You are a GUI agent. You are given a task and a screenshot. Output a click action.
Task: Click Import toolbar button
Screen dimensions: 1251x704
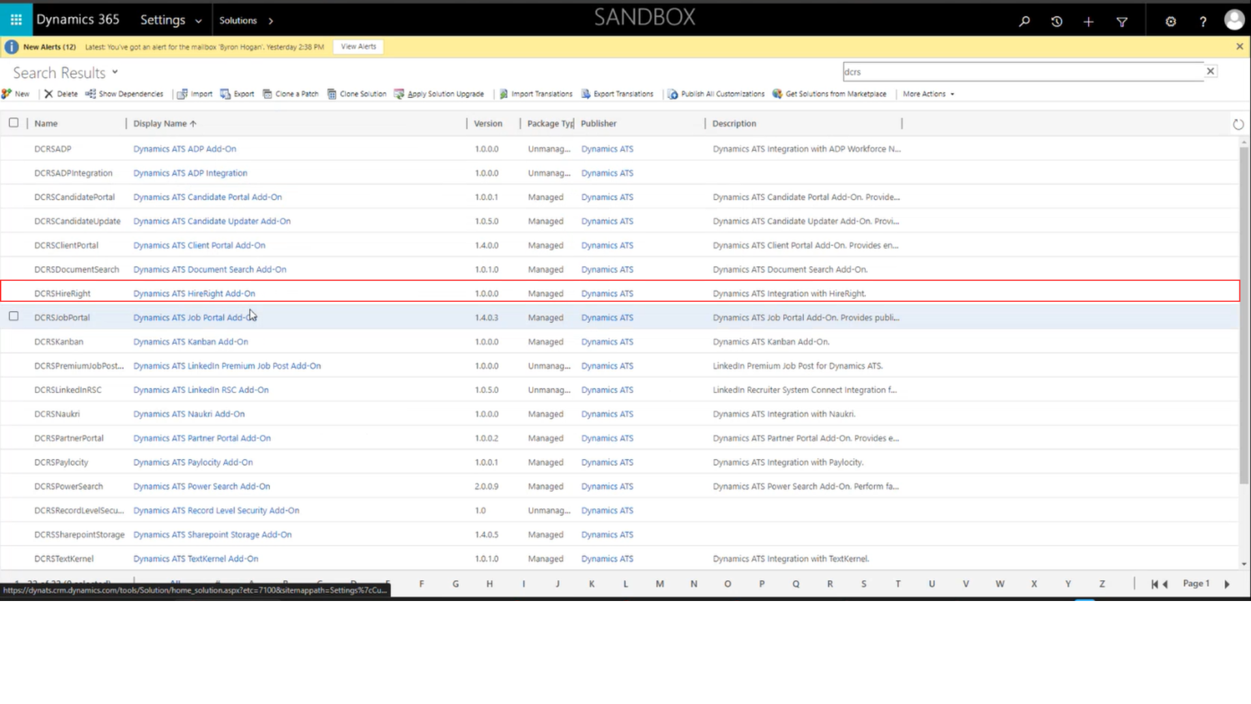[x=195, y=94]
